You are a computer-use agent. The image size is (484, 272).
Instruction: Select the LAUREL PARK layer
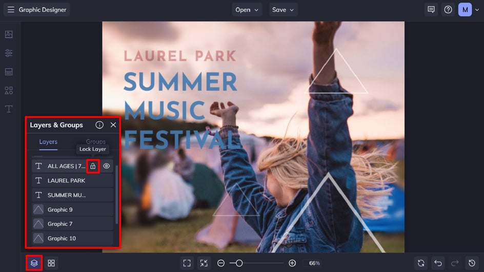[72, 181]
